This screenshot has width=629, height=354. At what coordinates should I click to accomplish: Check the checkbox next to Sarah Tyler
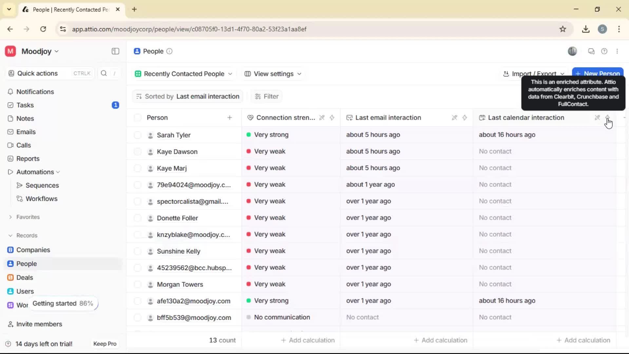point(138,135)
